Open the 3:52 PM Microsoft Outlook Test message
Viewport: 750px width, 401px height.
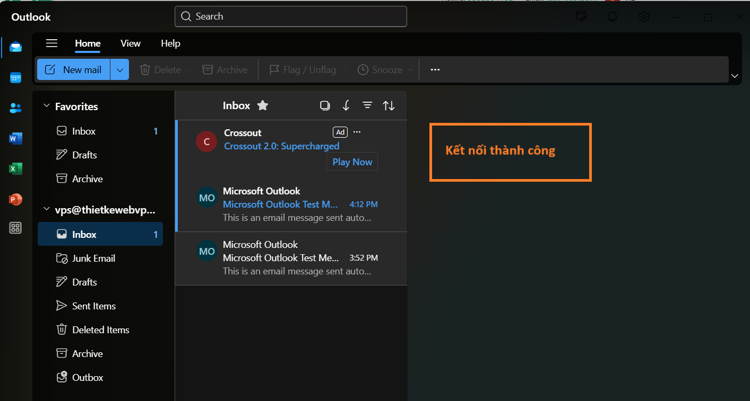coord(291,259)
